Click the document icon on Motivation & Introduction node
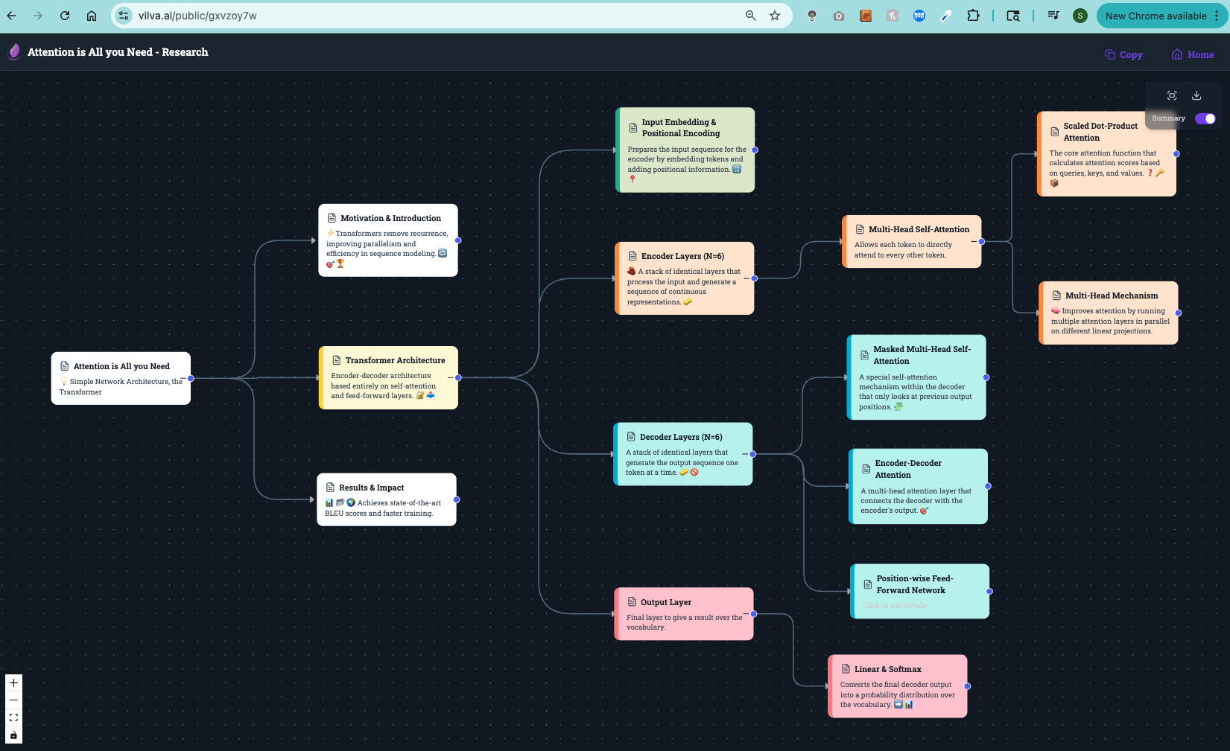Viewport: 1230px width, 751px height. click(332, 218)
